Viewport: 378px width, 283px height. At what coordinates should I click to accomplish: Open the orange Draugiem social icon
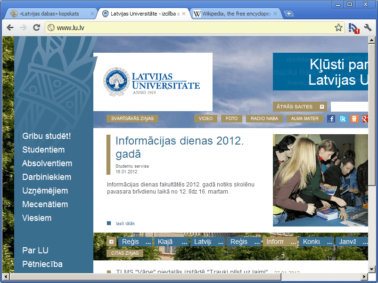tap(354, 119)
